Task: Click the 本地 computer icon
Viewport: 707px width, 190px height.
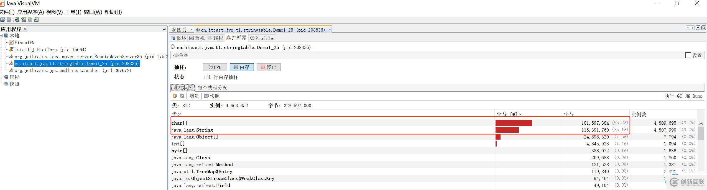Action: (x=6, y=35)
